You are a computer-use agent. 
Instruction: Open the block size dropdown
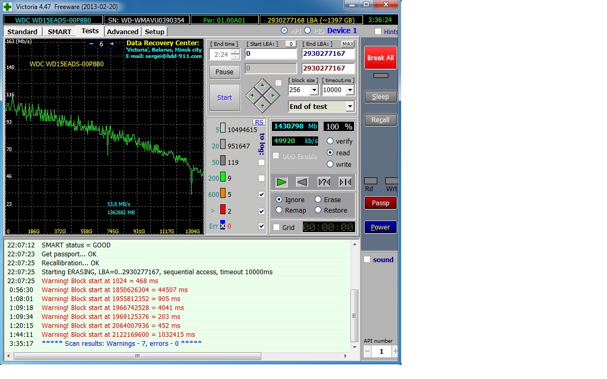point(314,90)
